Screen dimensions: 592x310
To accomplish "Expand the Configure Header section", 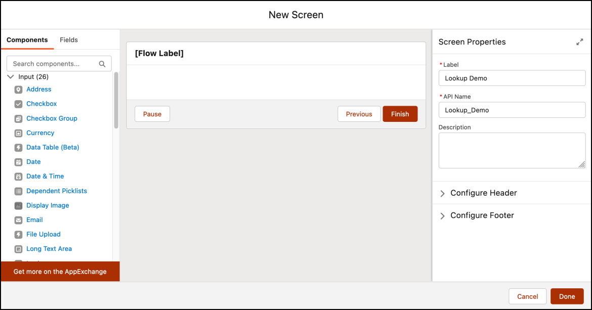I will tap(442, 193).
